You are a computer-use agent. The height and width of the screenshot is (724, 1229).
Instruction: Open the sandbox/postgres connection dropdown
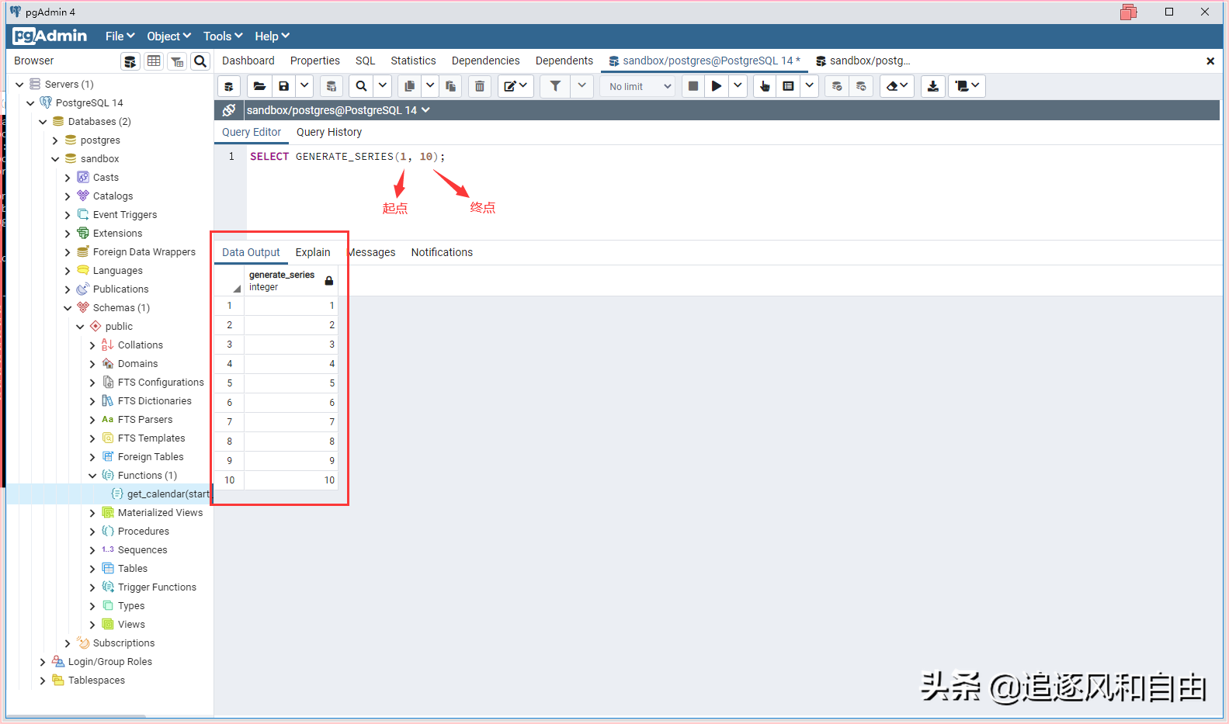338,110
